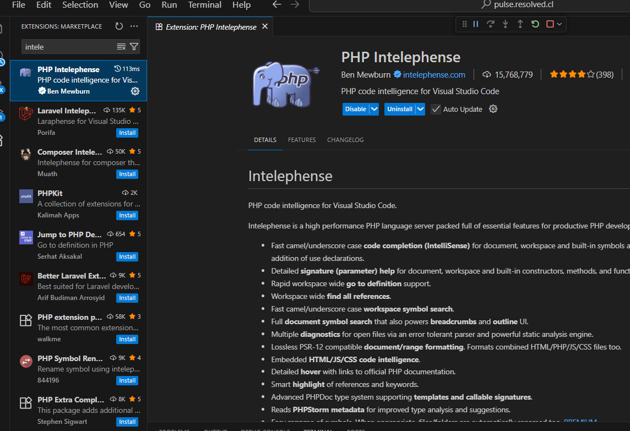Install Composer Intelephense extension

pyautogui.click(x=127, y=174)
